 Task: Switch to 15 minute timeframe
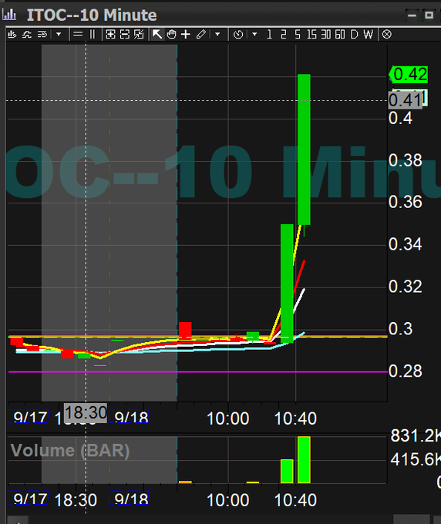(x=311, y=34)
